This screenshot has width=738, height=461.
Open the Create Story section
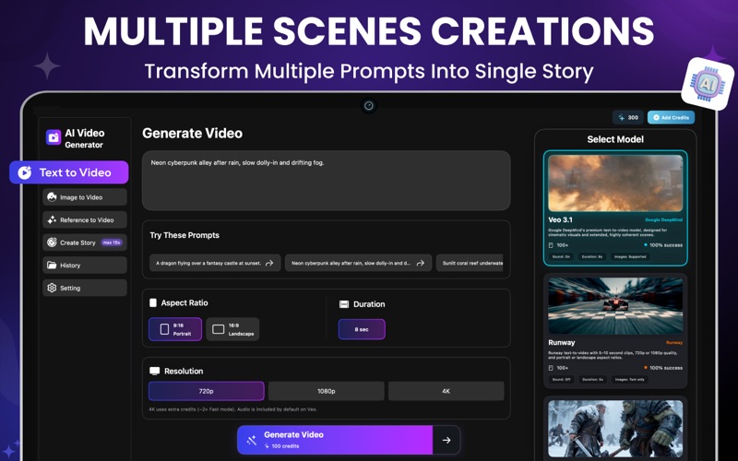[85, 242]
